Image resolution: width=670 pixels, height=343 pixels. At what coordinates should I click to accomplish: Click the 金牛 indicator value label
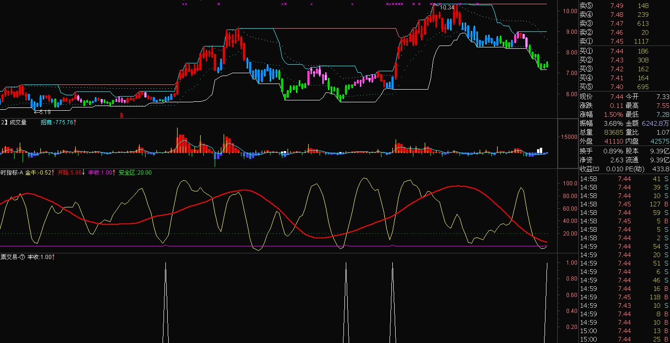39,173
